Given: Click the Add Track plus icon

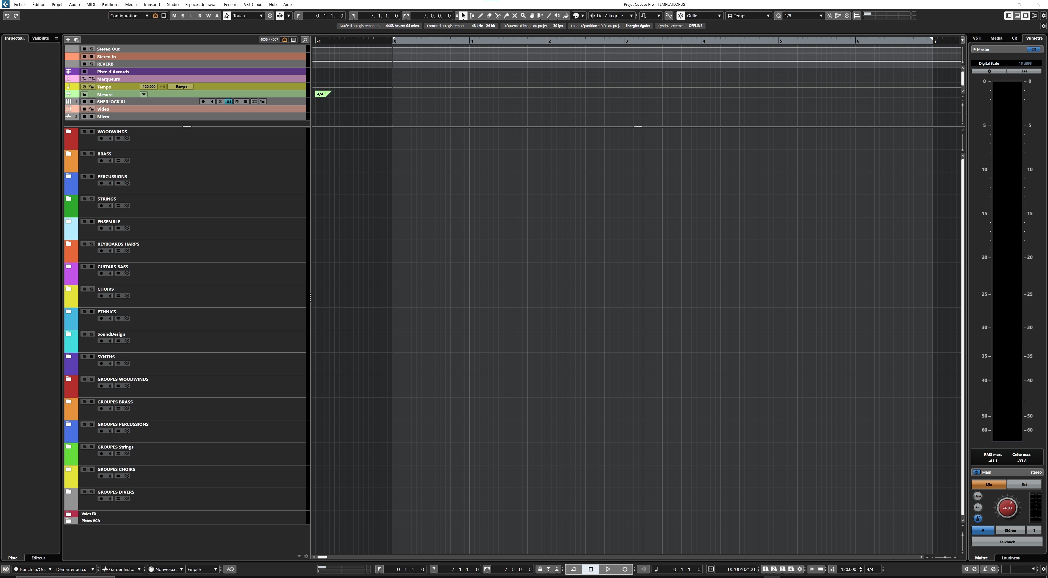Looking at the screenshot, I should tap(68, 40).
